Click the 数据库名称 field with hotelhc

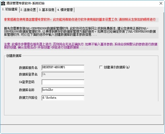(x=63, y=90)
